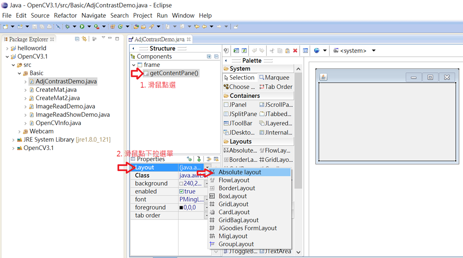Select CreateMat2.java in Package Explorer

point(57,98)
